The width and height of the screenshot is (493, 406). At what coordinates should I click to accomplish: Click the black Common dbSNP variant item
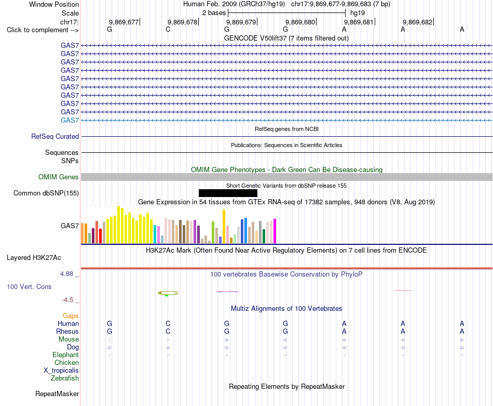click(228, 193)
